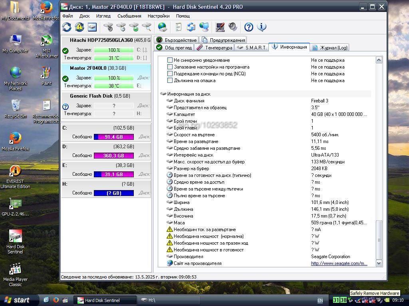Toggle the 'Запазване настройки на програмата' checkbox

pos(170,67)
